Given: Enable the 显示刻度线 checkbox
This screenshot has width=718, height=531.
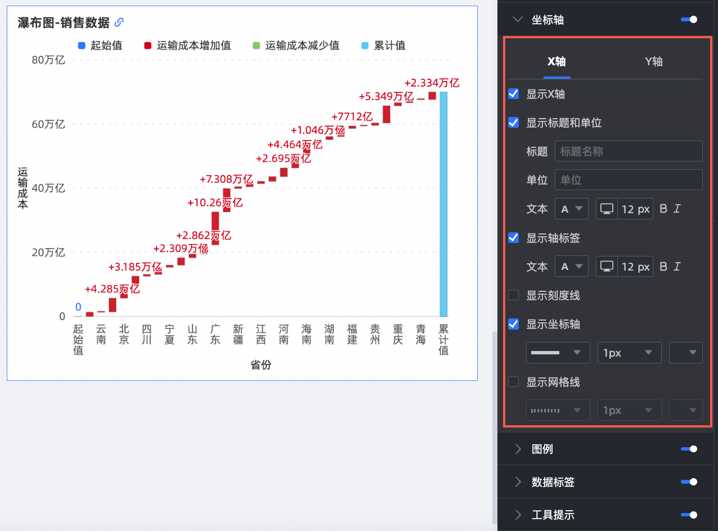Looking at the screenshot, I should click(513, 295).
